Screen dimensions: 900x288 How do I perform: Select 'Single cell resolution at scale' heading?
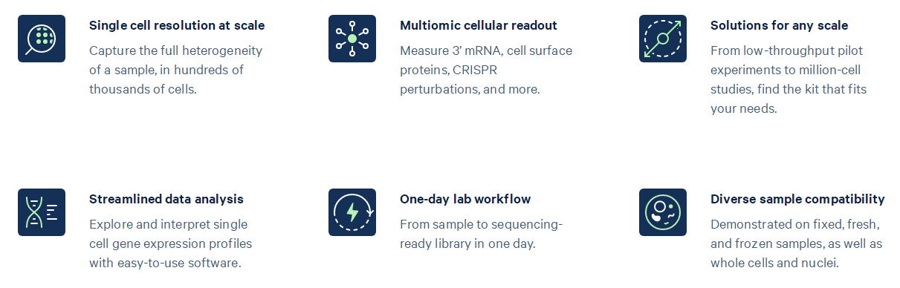point(177,25)
